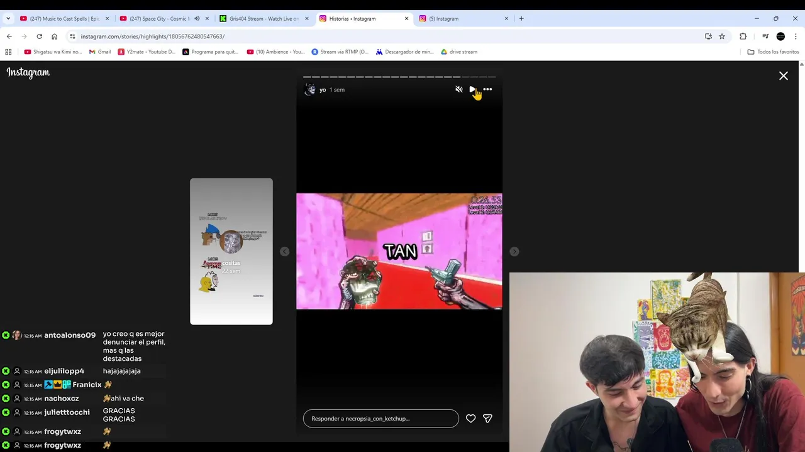The image size is (805, 452).
Task: Open the drive stream bookmark
Action: (459, 52)
